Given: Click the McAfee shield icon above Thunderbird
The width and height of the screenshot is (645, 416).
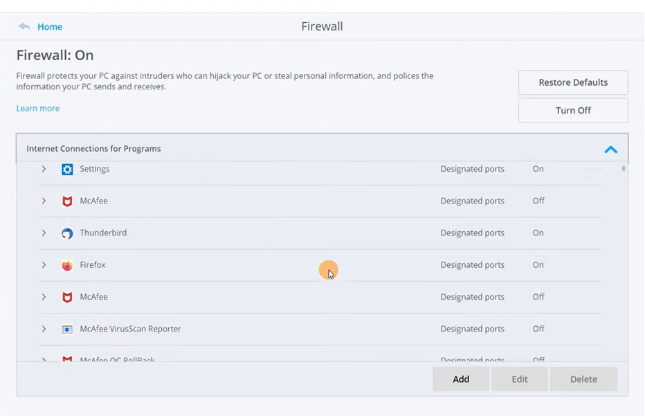Looking at the screenshot, I should 67,201.
